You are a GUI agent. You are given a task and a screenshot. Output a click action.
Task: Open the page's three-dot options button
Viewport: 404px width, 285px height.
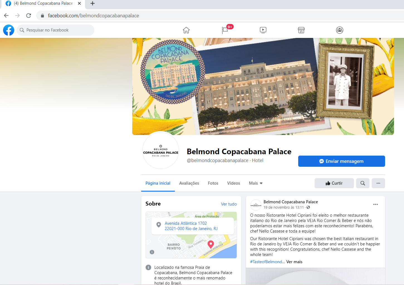[x=378, y=183]
